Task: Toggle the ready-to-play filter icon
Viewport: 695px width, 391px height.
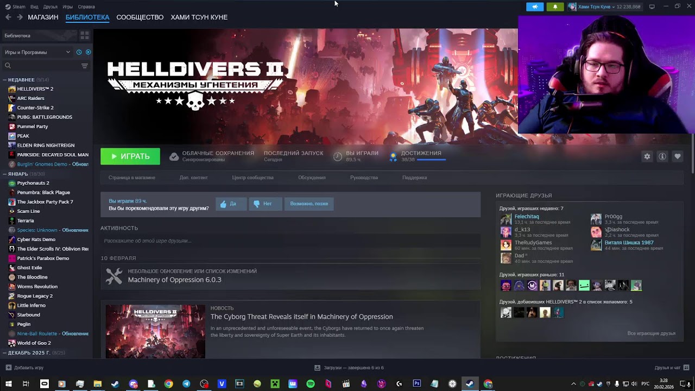Action: tap(88, 52)
